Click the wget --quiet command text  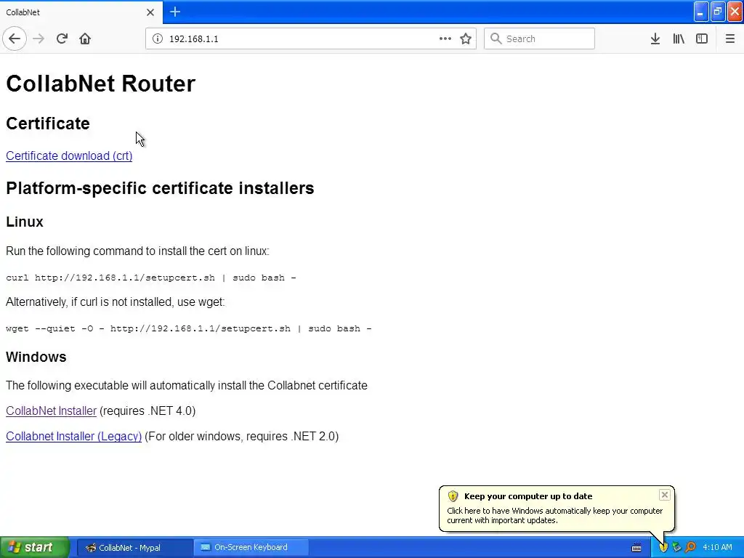189,328
